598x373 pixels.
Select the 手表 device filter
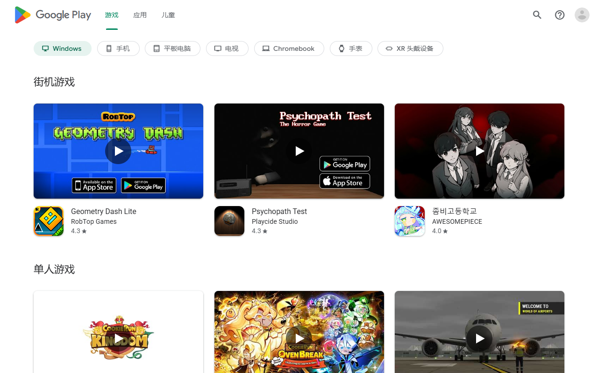tap(351, 48)
